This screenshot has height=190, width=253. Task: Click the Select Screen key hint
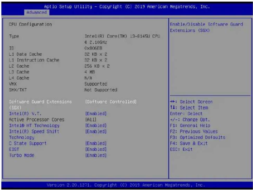click(x=191, y=102)
